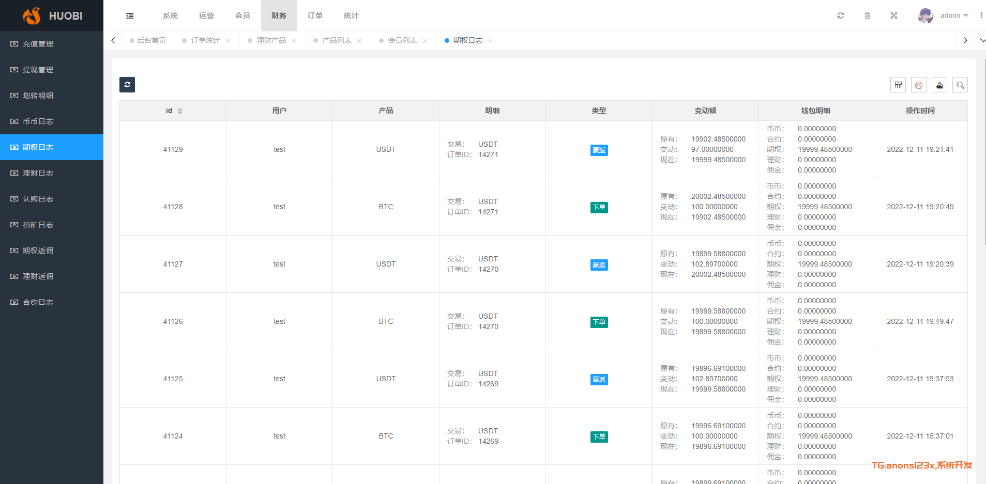This screenshot has width=986, height=484.
Task: Open the 运营 top menu
Action: tap(206, 15)
